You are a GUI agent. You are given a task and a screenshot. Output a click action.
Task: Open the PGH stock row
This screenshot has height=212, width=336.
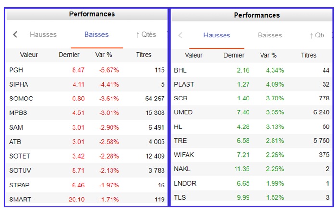16,70
